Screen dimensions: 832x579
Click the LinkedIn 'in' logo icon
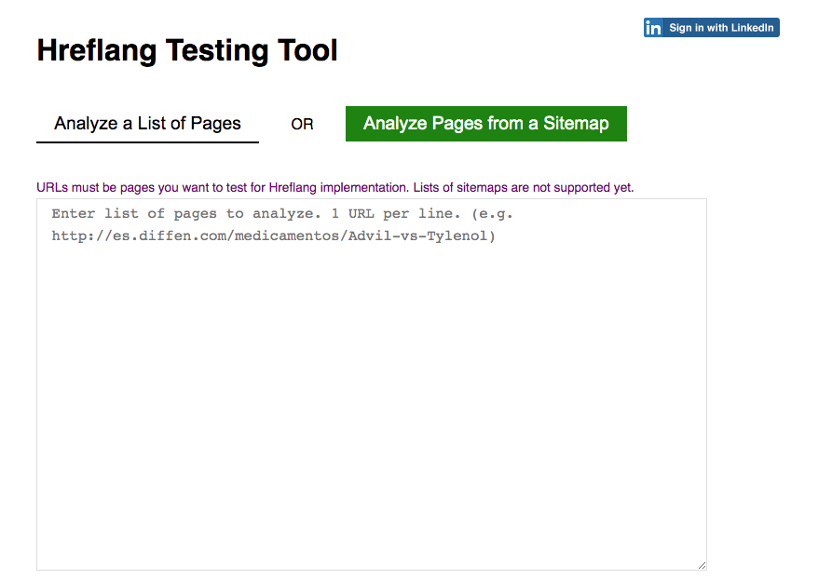tap(653, 28)
